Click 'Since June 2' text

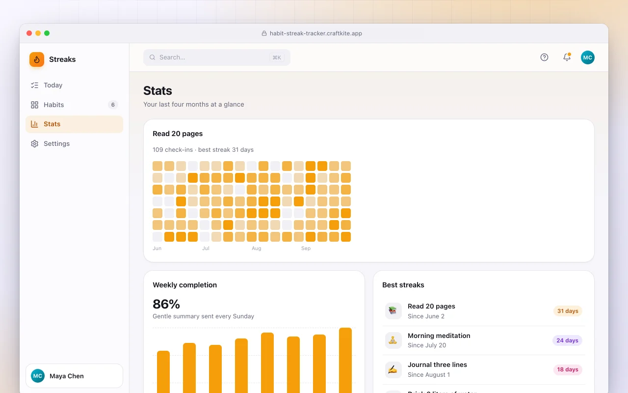[x=426, y=316]
